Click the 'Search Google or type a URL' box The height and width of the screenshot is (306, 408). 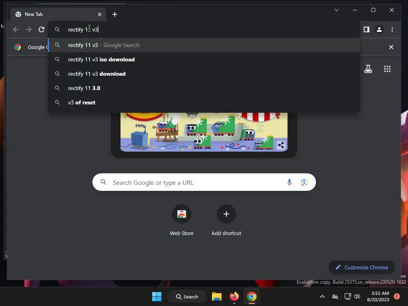(x=204, y=182)
